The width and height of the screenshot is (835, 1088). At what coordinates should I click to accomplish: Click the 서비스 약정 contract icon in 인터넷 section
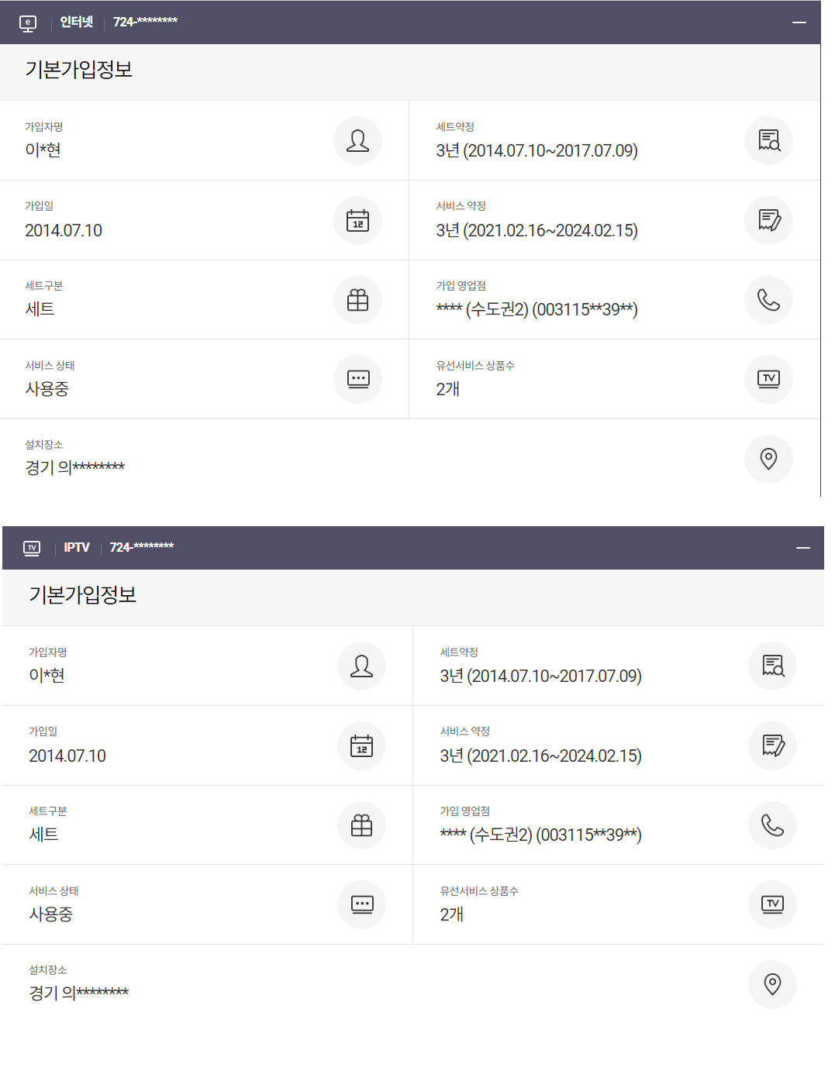tap(768, 221)
